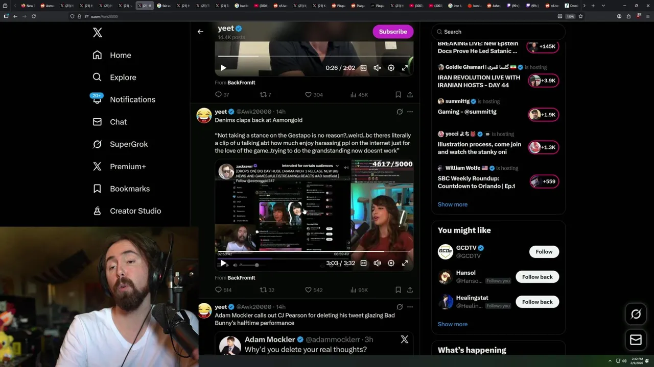View analytics showing 45K views
Image resolution: width=654 pixels, height=367 pixels.
click(x=359, y=95)
